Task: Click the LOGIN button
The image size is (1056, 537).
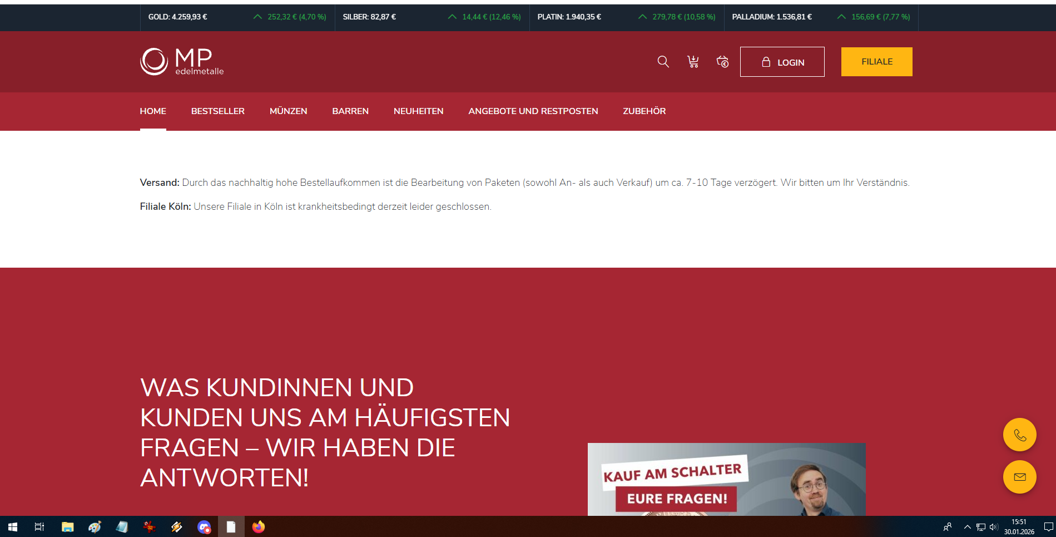Action: pos(782,62)
